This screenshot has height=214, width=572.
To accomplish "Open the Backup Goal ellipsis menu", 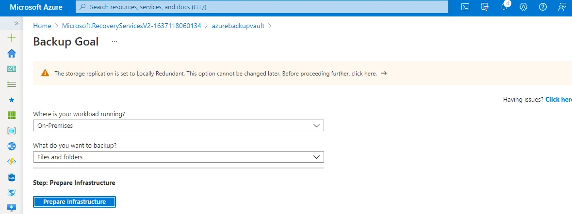I will (114, 42).
